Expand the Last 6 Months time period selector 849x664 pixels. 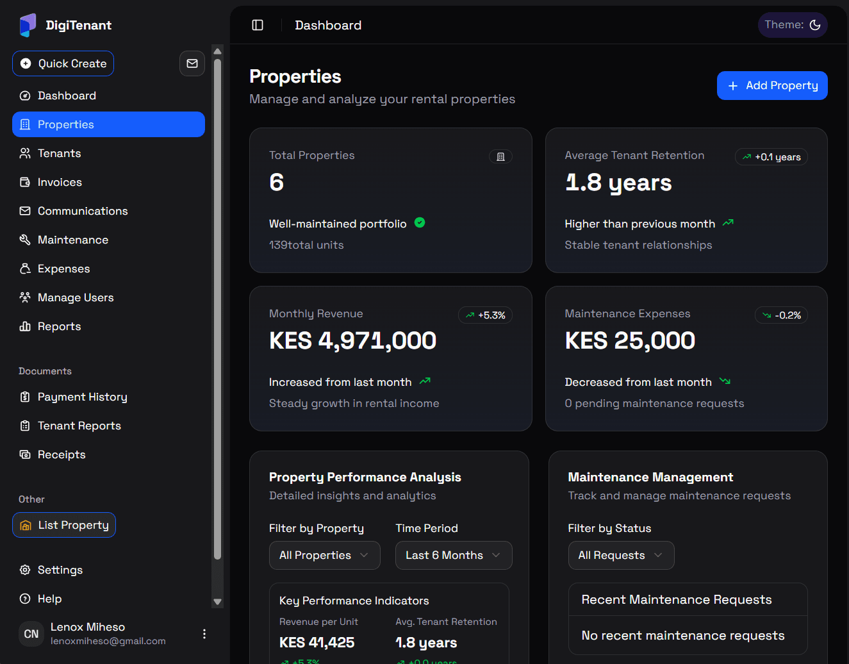[453, 555]
